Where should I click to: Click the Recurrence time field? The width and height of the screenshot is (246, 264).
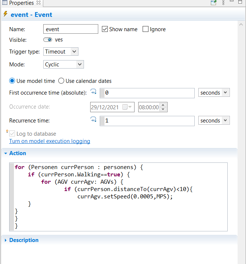(147, 121)
